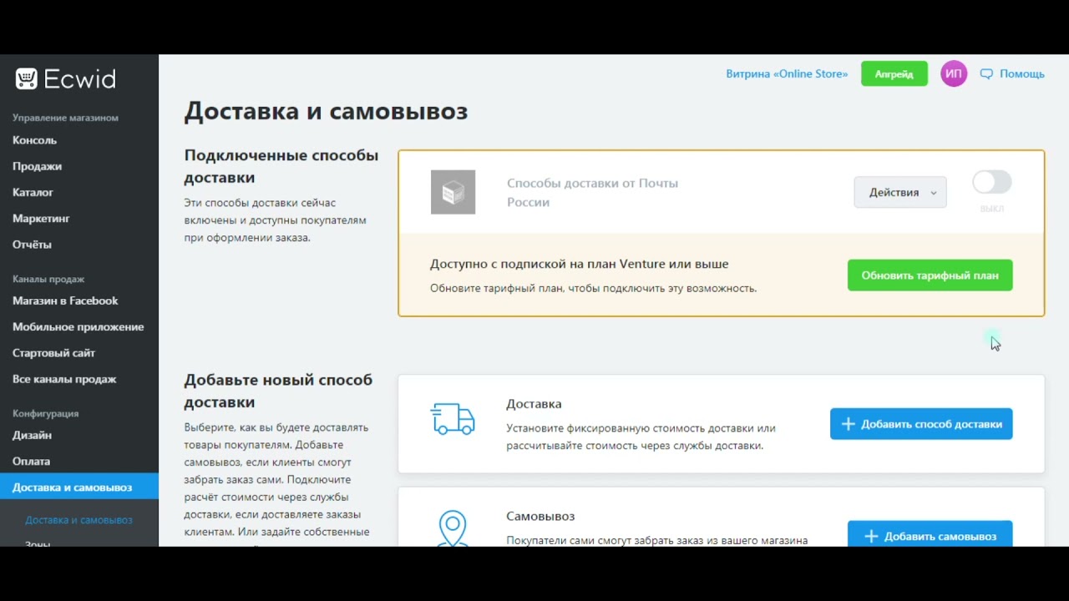Open Магазин в Facebook
This screenshot has width=1069, height=601.
[65, 300]
